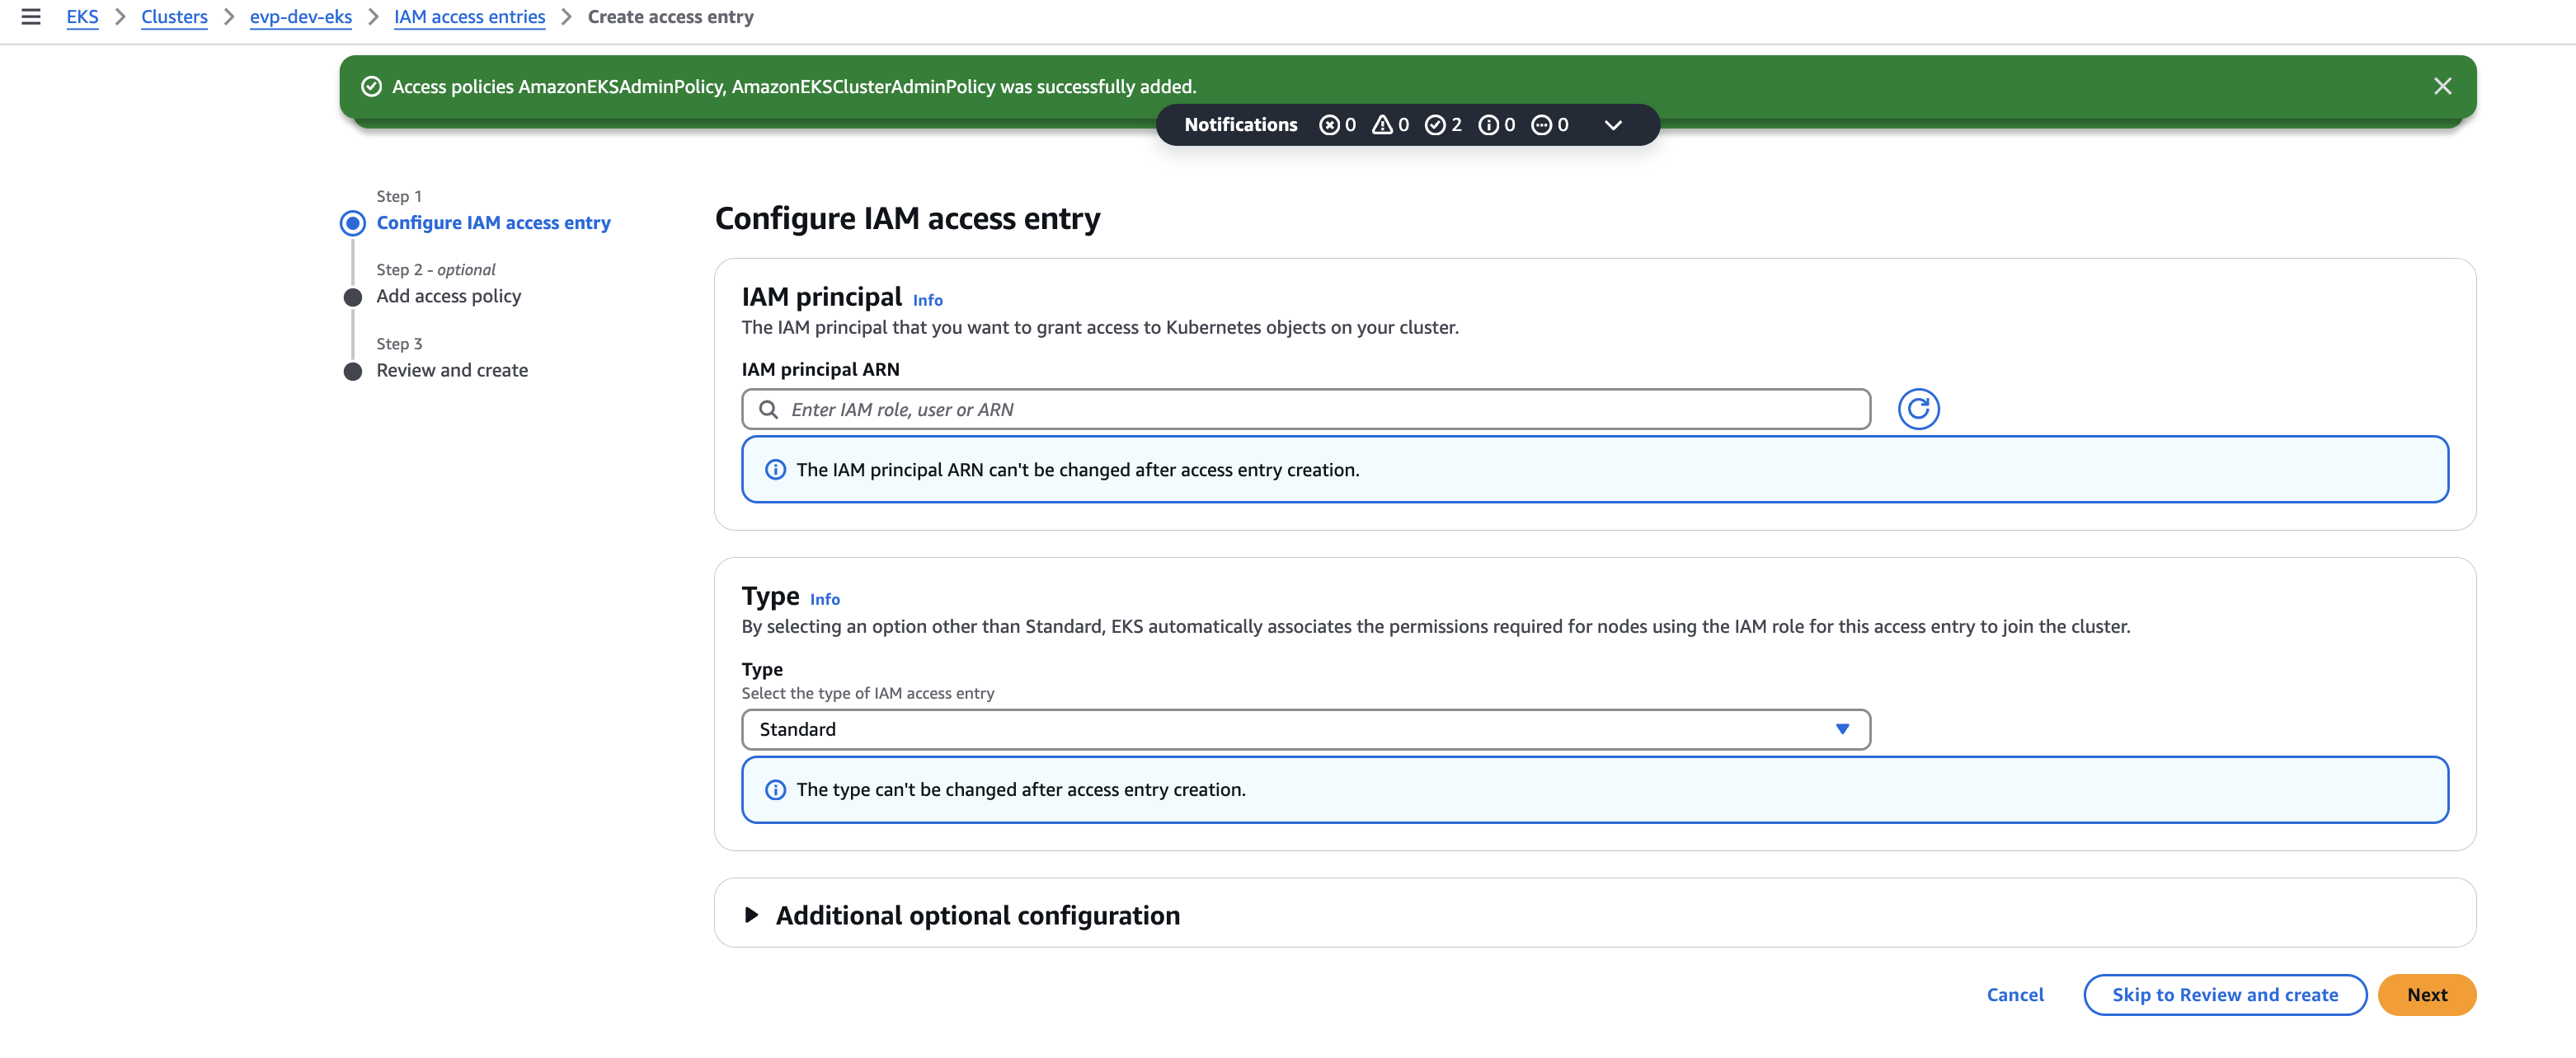This screenshot has height=1058, width=2576.
Task: Go to Review and create step
Action: click(452, 370)
